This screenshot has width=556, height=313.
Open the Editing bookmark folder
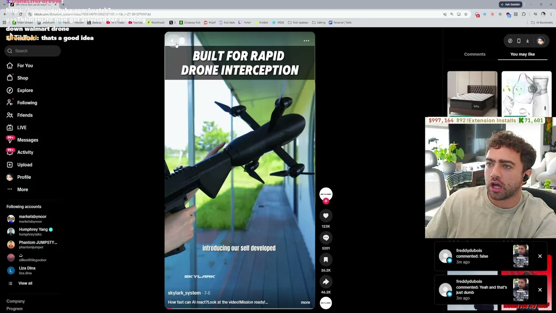tap(319, 23)
